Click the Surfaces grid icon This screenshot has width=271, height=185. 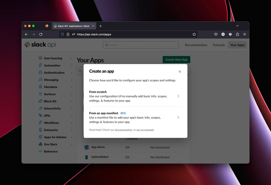(x=40, y=94)
